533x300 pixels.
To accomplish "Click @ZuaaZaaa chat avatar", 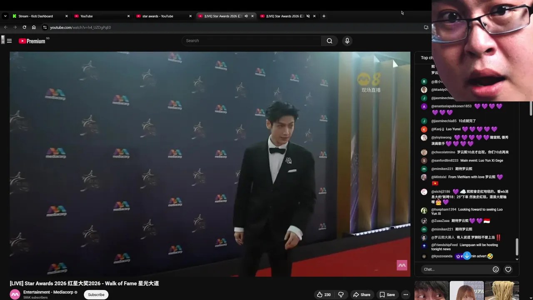I will coord(424,221).
